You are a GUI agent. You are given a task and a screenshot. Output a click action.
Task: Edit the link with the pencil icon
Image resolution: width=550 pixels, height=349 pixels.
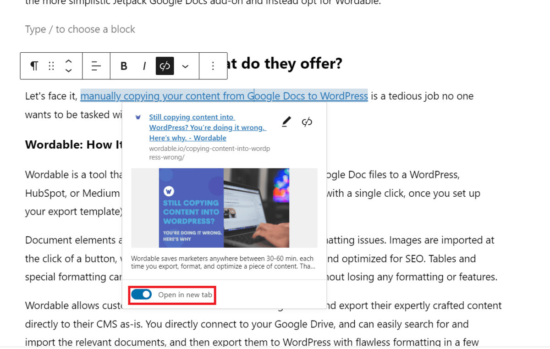pos(286,121)
